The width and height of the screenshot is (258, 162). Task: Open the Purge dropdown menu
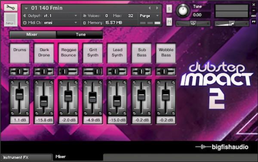157,16
